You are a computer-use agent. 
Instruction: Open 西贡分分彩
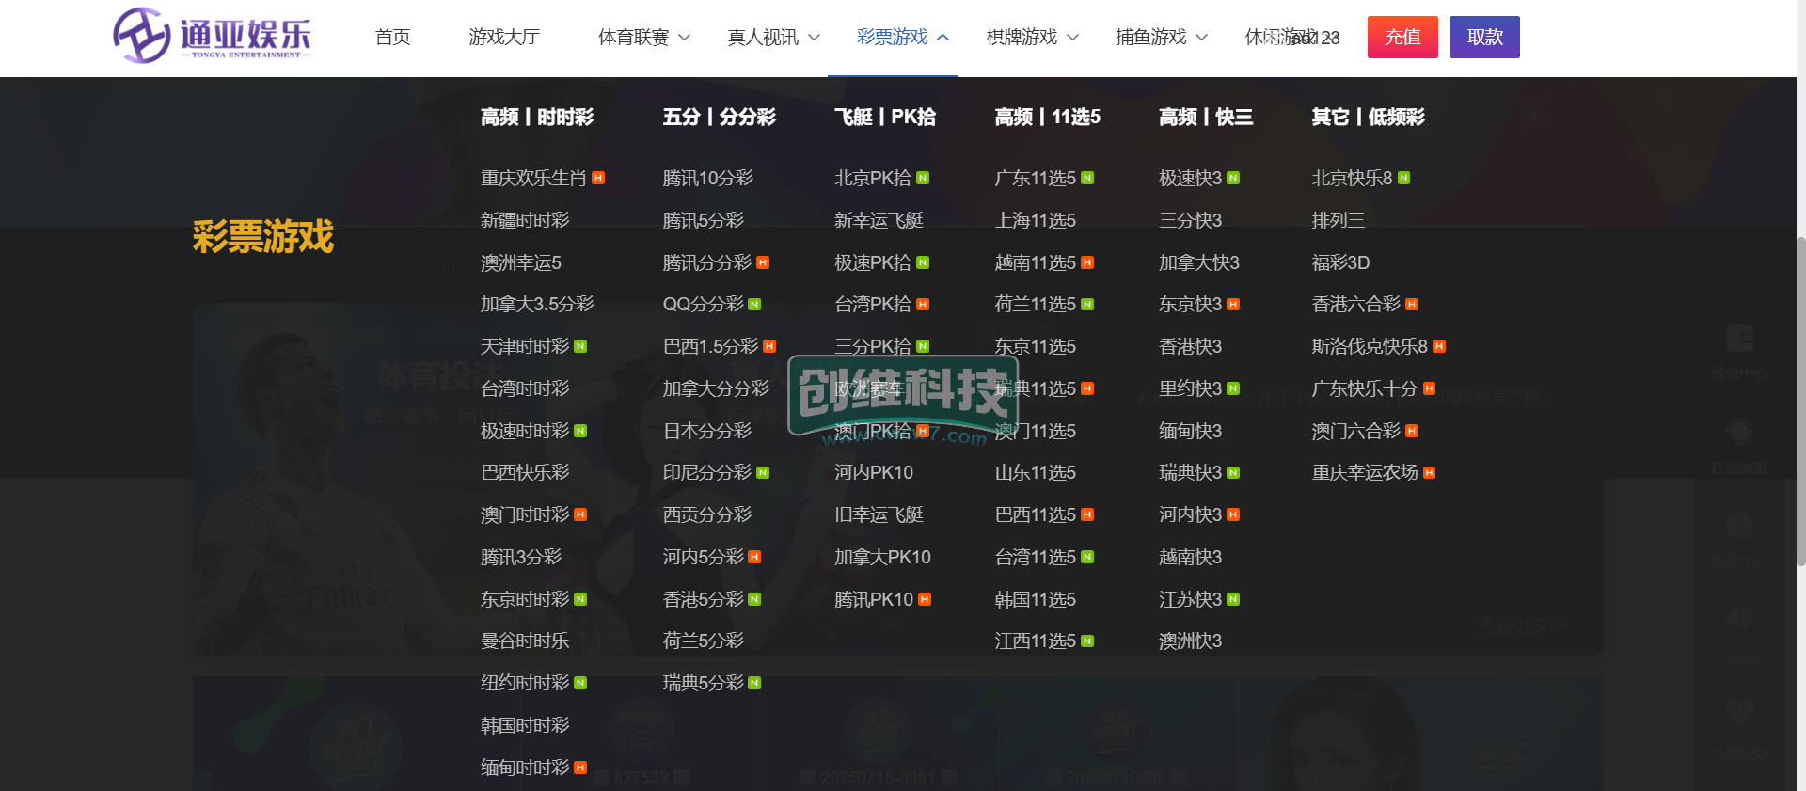[x=707, y=514]
